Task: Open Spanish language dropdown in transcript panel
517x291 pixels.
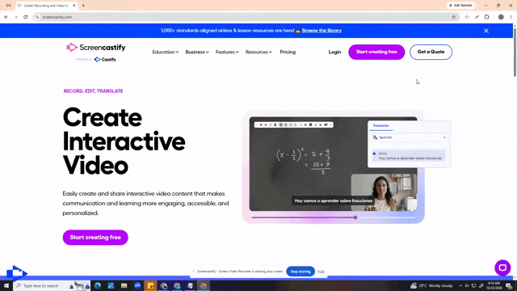Action: (x=410, y=137)
